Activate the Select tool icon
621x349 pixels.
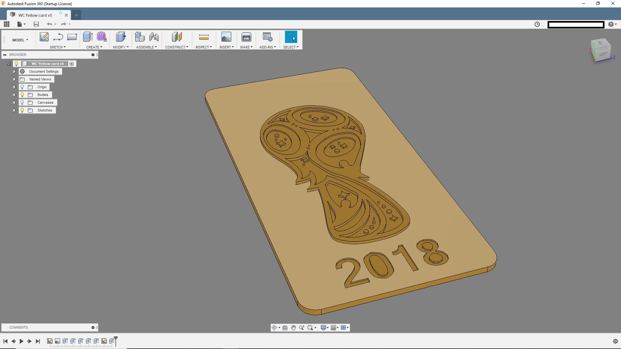(291, 37)
